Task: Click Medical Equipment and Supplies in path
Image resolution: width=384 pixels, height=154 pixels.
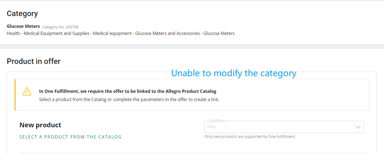Action: [57, 33]
